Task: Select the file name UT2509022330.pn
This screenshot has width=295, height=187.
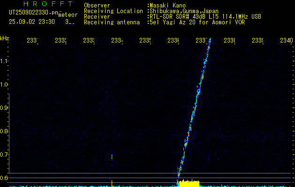Action: coord(34,13)
